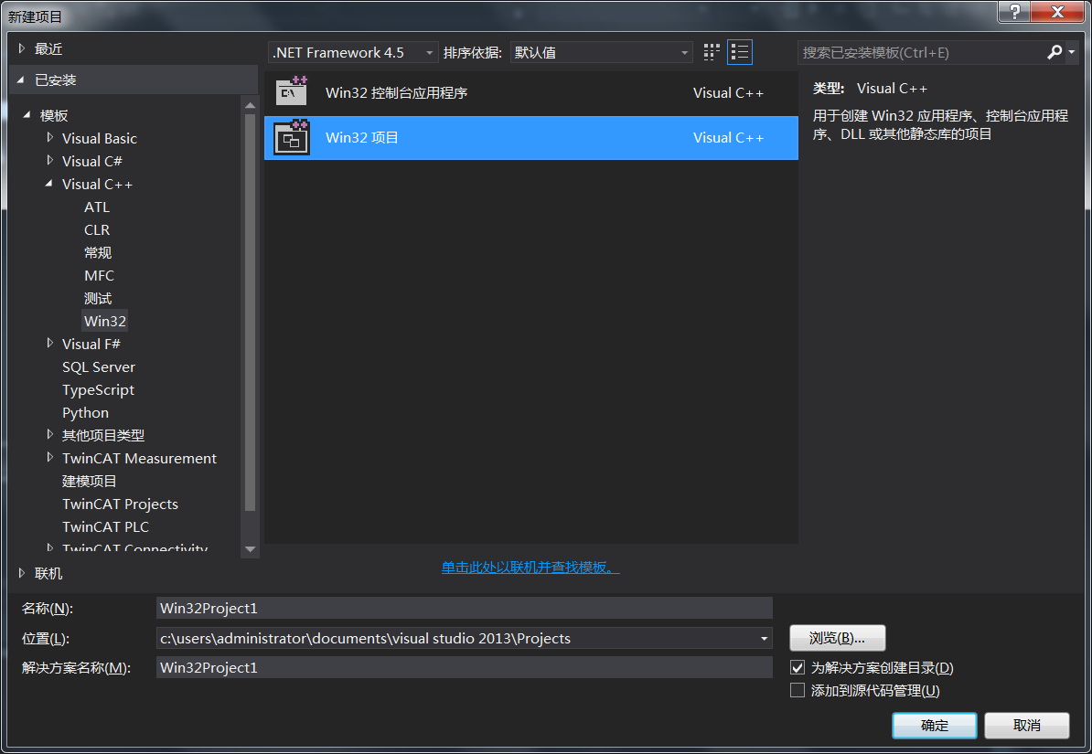This screenshot has width=1092, height=754.
Task: Click the Win32 控制台应用程序 template icon
Action: pos(292,92)
